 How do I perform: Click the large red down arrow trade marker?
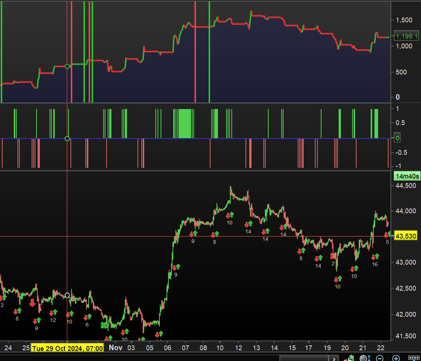click(32, 303)
